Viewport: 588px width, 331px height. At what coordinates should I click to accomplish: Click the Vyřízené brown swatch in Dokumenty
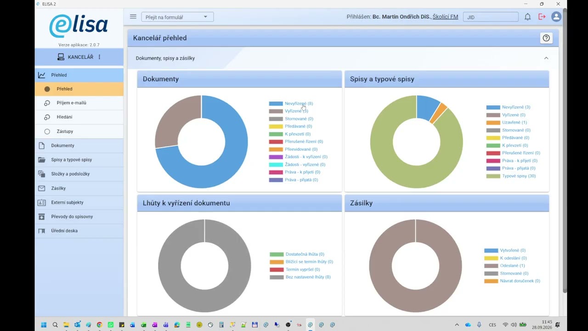point(276,111)
